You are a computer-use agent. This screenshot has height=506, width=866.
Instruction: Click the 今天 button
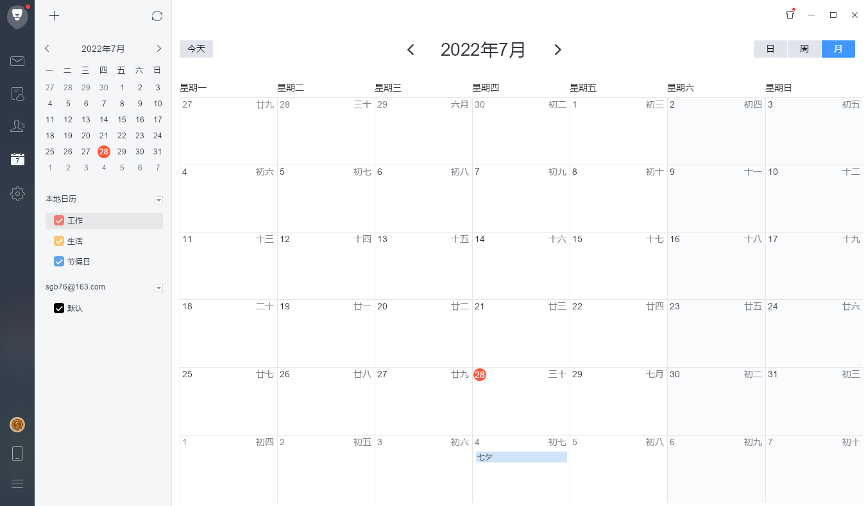(x=196, y=49)
